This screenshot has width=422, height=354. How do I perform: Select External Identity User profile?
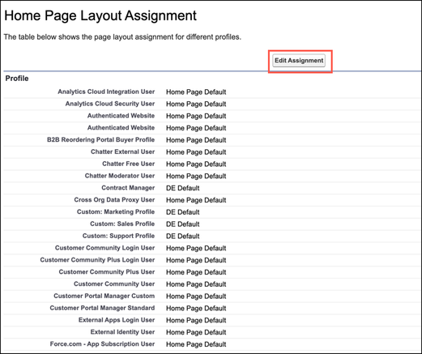click(x=122, y=332)
